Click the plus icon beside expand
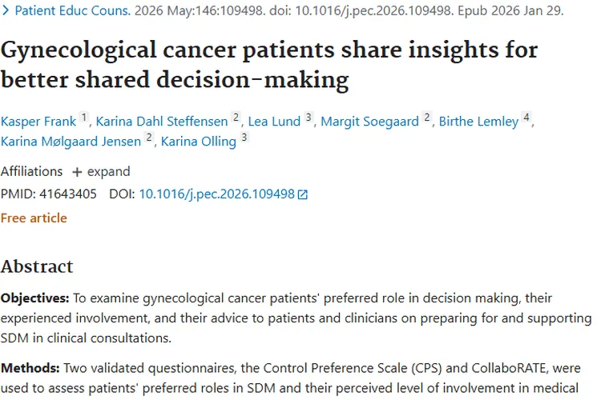Viewport: 601px width, 400px height. click(x=77, y=172)
